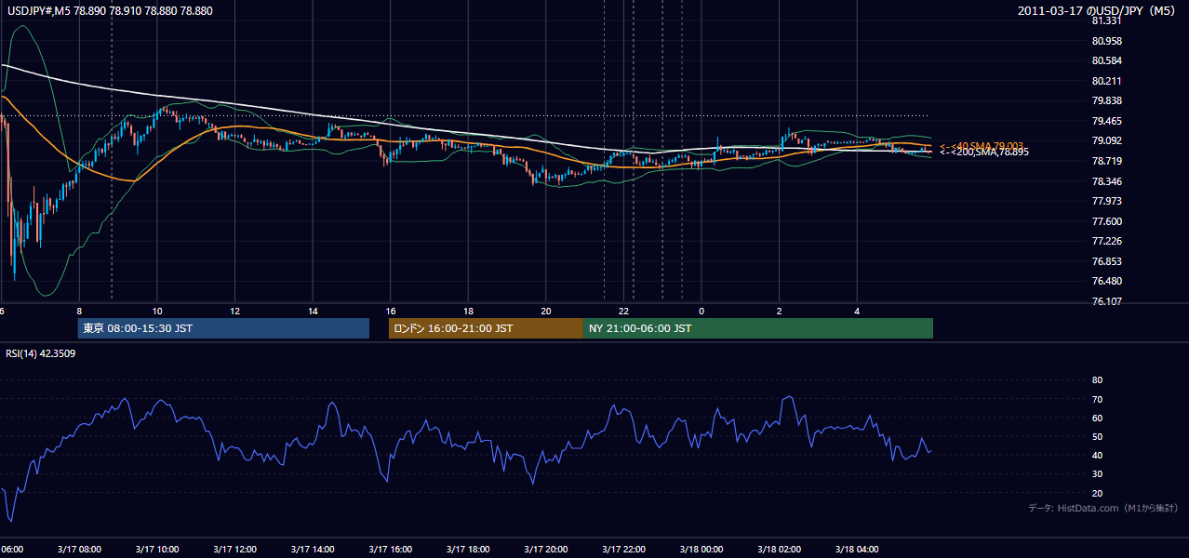The image size is (1189, 558).
Task: Click the 200,SMA,78.895 label
Action: click(984, 153)
